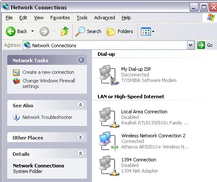The height and width of the screenshot is (182, 217).
Task: Select Wireless Network Connection 2 icon
Action: click(x=109, y=141)
